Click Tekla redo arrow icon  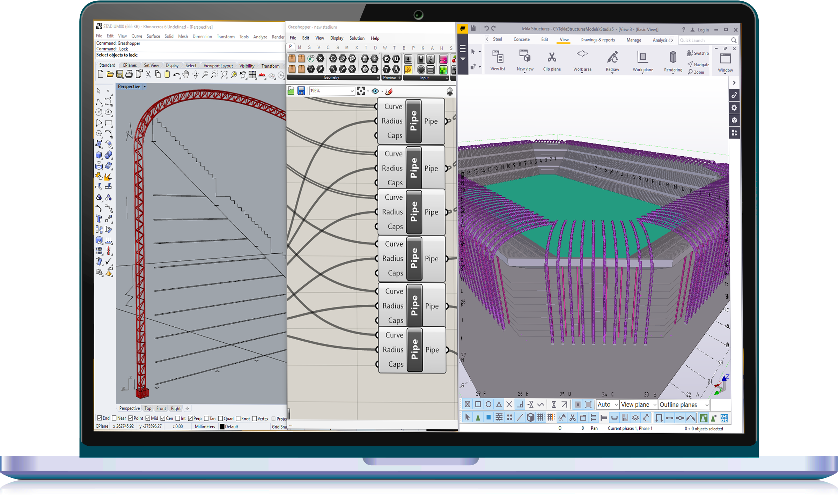click(494, 28)
